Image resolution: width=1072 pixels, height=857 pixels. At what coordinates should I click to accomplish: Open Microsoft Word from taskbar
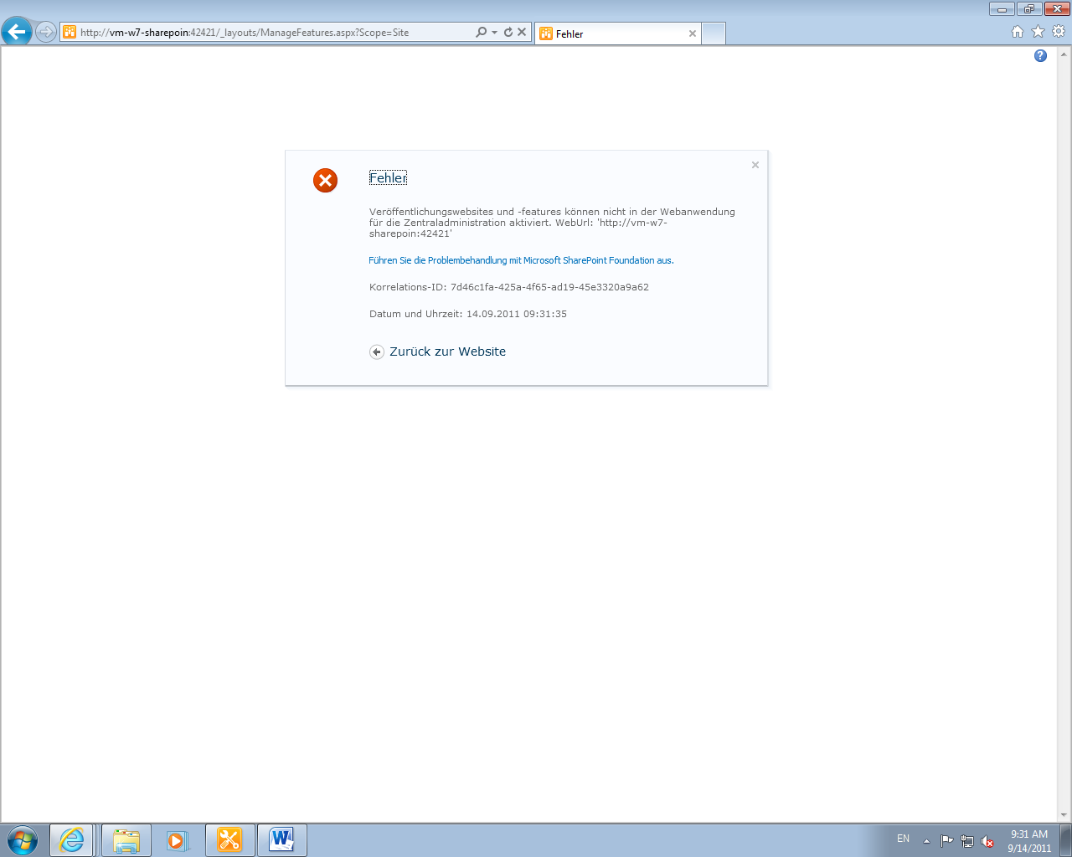click(x=282, y=840)
